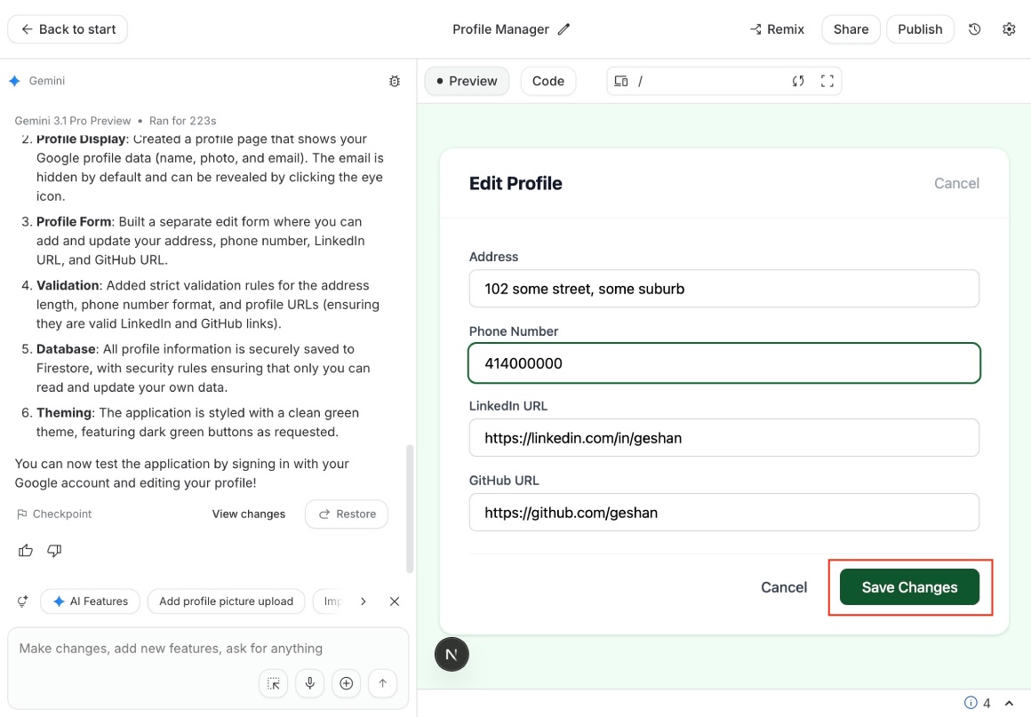Screen dimensions: 1031x717
Task: Give a thumbs up to Gemini's response
Action: (x=25, y=550)
